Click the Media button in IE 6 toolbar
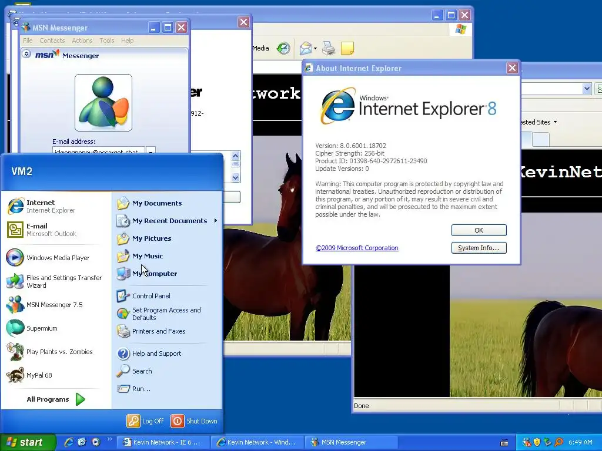Viewport: 602px width, 451px height. [x=260, y=48]
